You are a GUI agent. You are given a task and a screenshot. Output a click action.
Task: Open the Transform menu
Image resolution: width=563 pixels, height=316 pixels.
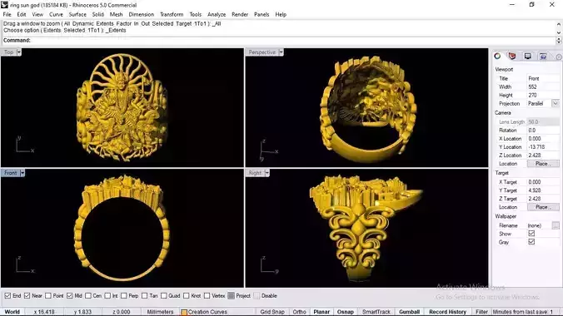pos(172,14)
